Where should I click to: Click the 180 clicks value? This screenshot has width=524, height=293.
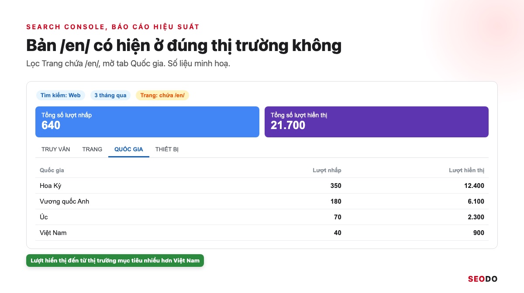pos(336,201)
